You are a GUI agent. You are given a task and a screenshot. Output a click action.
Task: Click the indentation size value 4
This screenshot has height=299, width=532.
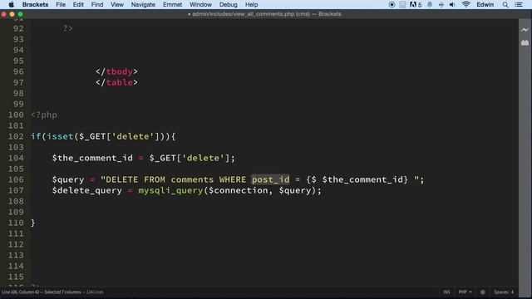click(512, 292)
